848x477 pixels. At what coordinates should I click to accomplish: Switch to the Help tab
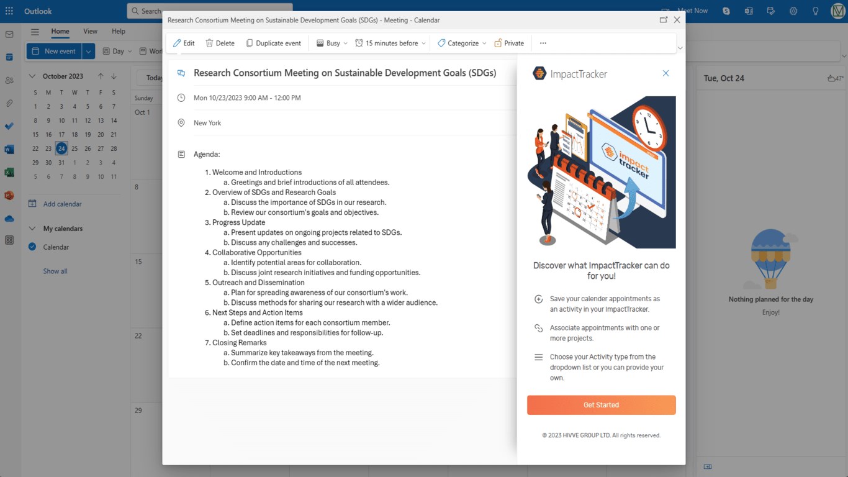[x=119, y=32]
